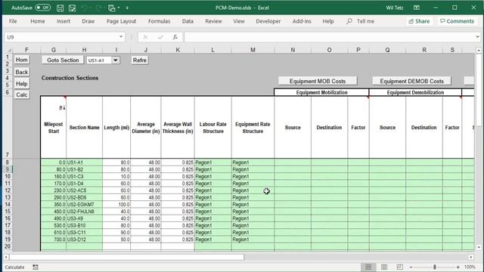Image resolution: width=484 pixels, height=272 pixels.
Task: Select row header 12
Action: [8, 190]
